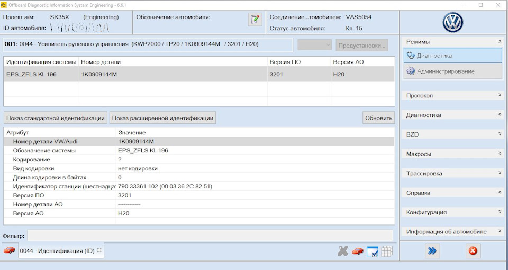Collapse the Режимы section
The height and width of the screenshot is (270, 508).
500,41
